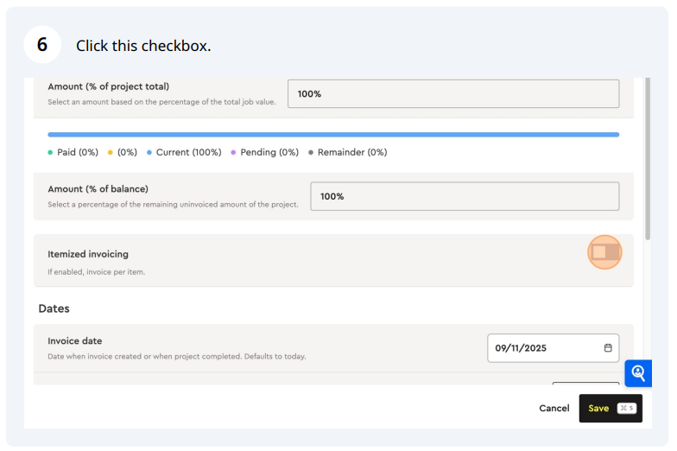
Task: Focus the Amount (% of balance) field
Action: tap(465, 196)
